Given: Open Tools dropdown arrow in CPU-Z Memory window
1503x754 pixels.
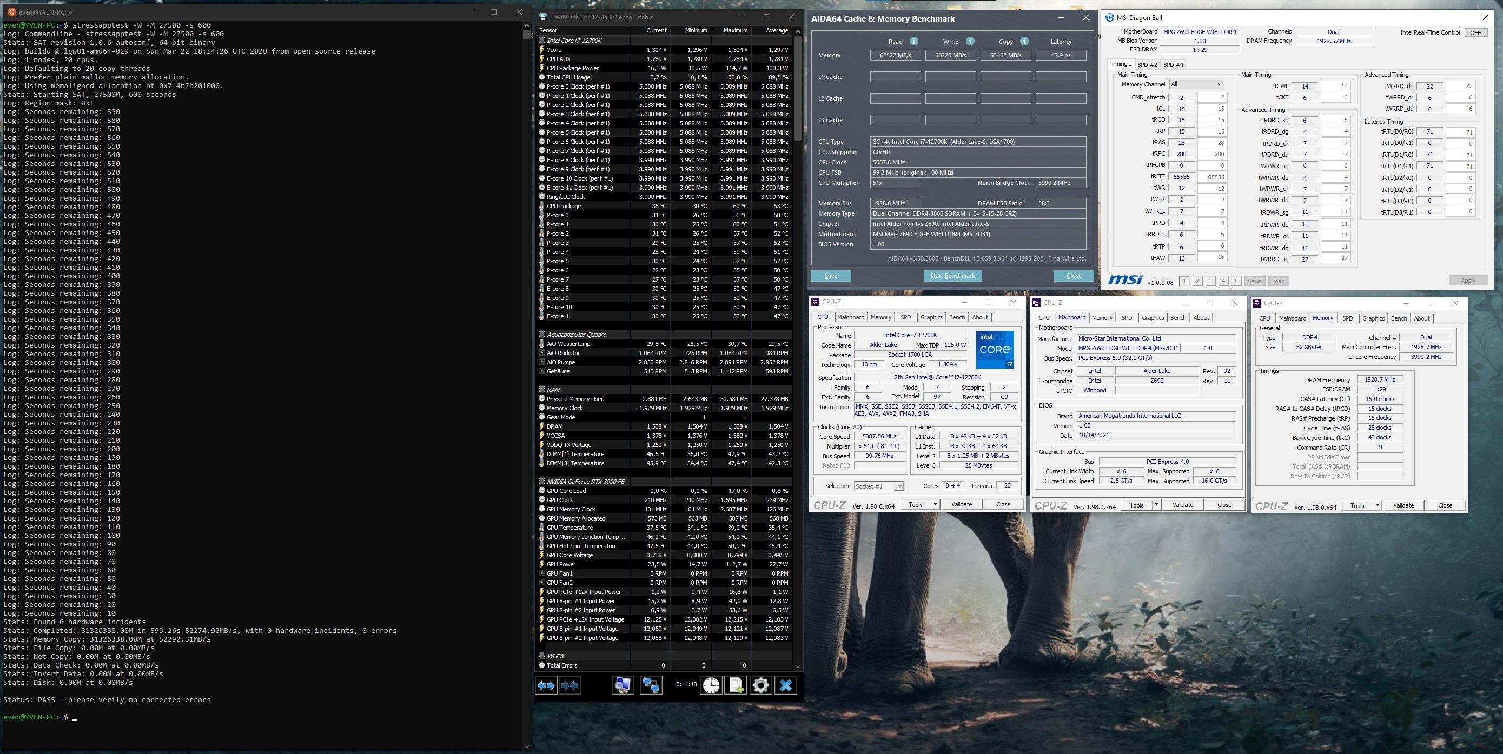Looking at the screenshot, I should pos(1377,505).
